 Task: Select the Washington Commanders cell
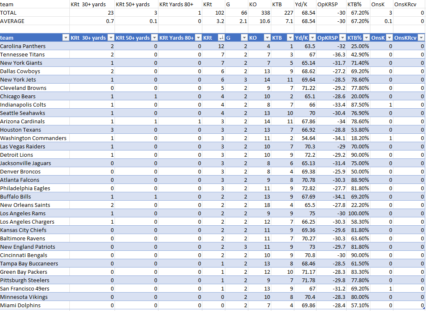[x=35, y=138]
